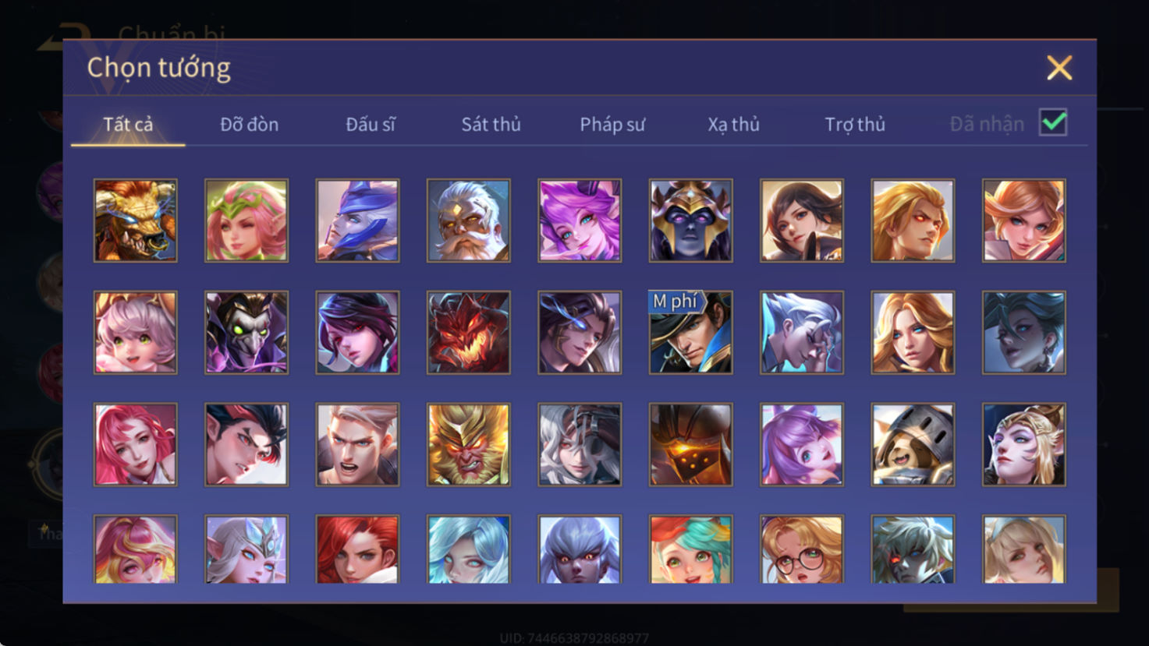1149x646 pixels.
Task: Pick the armored glowing-mouth hero portrait
Action: (691, 445)
